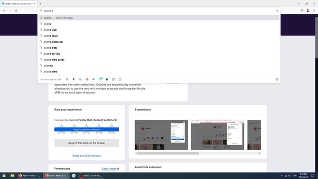Viewport: 318px width, 179px height.
Task: Open a new tab with plus button
Action: tap(40, 3)
